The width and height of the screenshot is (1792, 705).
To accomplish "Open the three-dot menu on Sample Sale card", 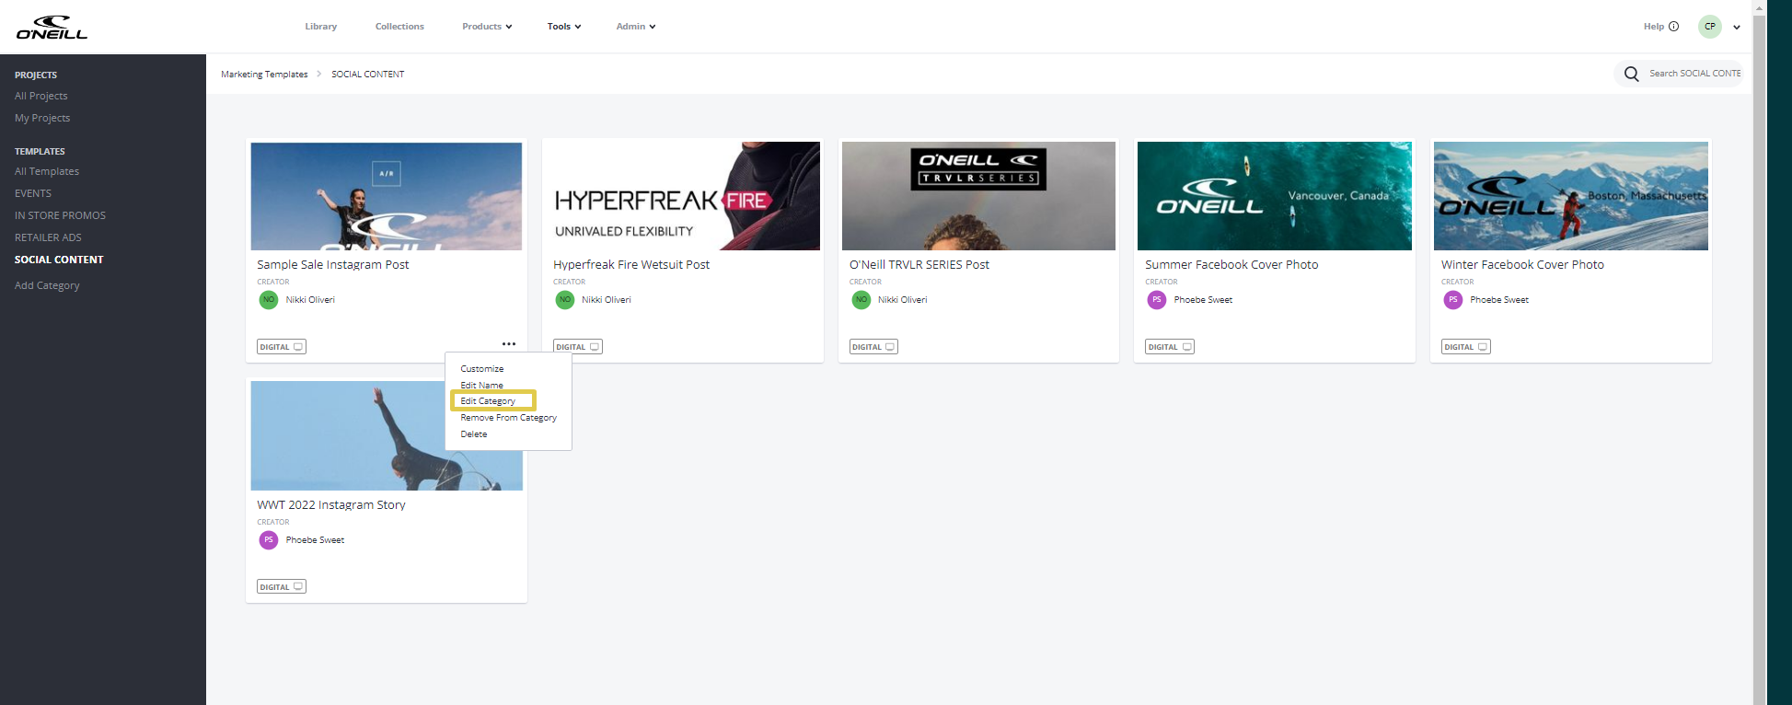I will (509, 344).
